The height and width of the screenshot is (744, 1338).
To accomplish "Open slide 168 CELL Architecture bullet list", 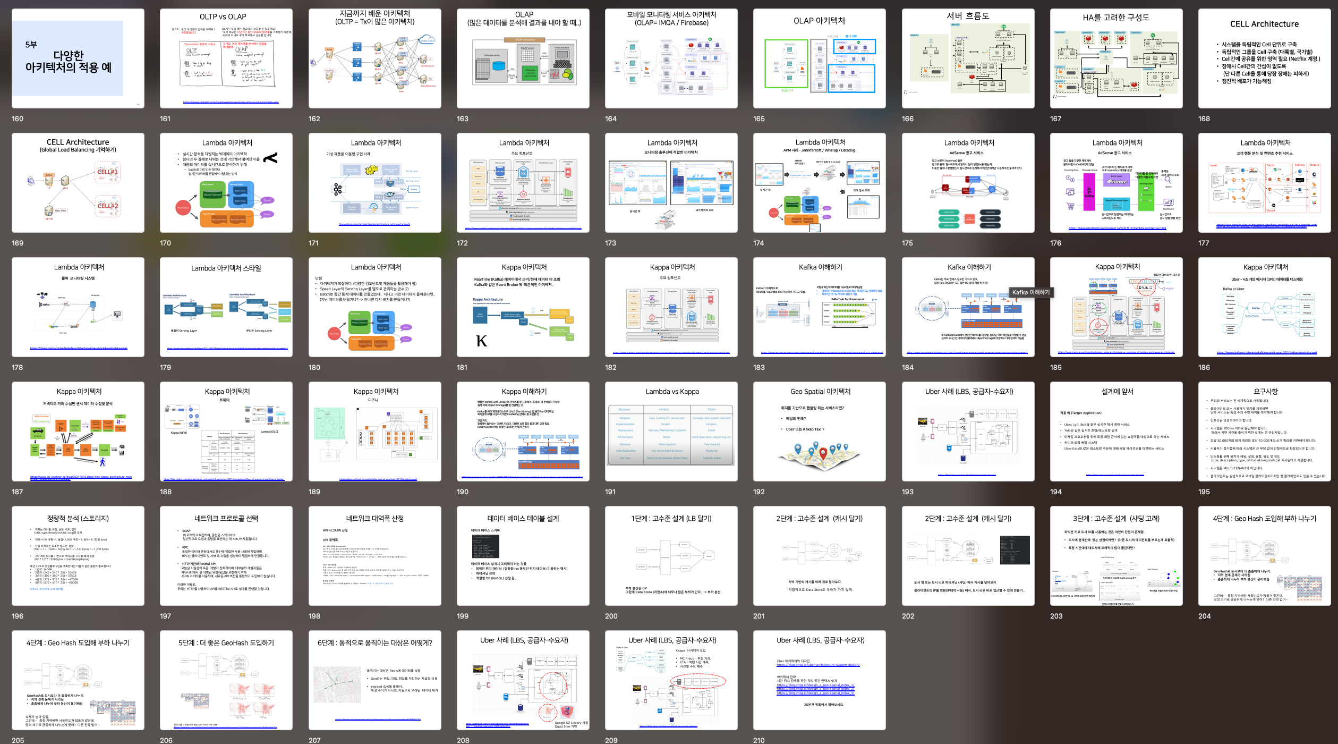I will click(1264, 58).
